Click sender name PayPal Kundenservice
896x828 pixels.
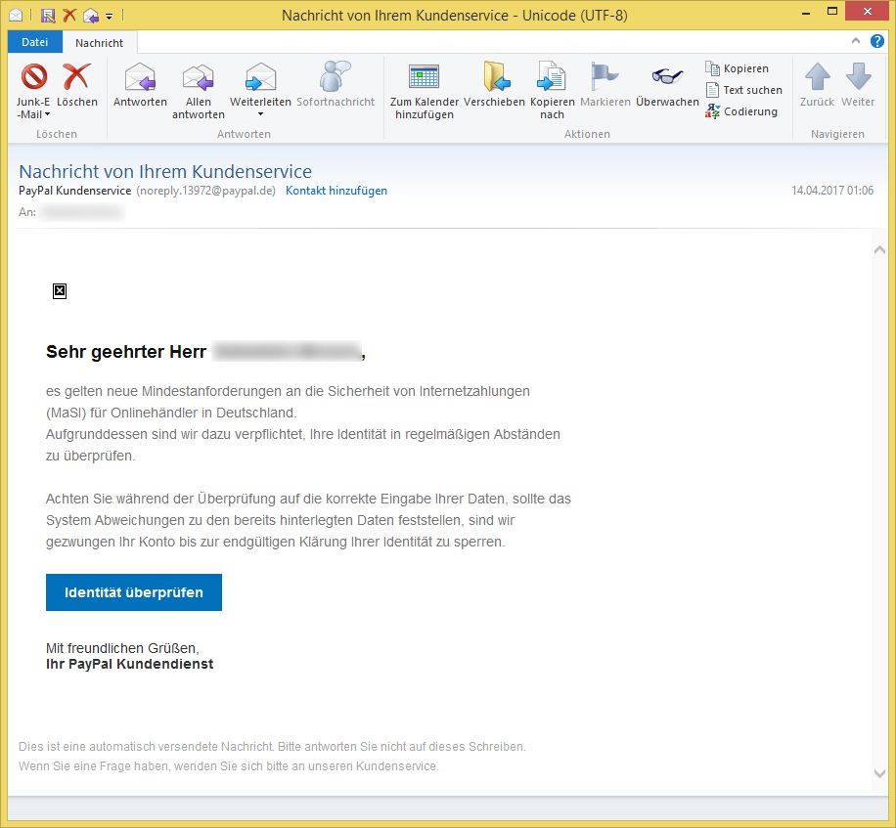tap(75, 191)
